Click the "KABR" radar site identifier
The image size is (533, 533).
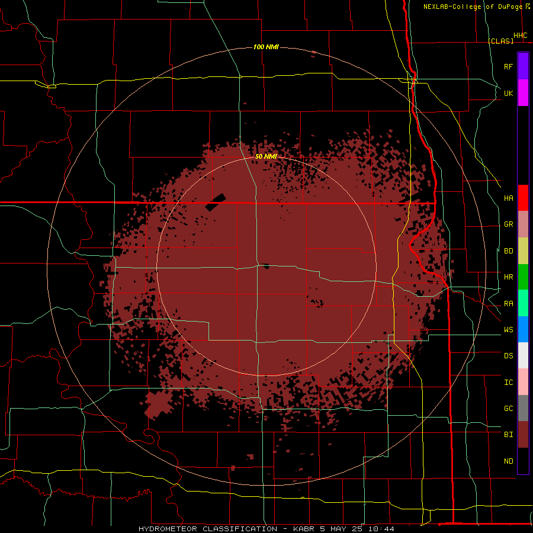click(x=304, y=529)
